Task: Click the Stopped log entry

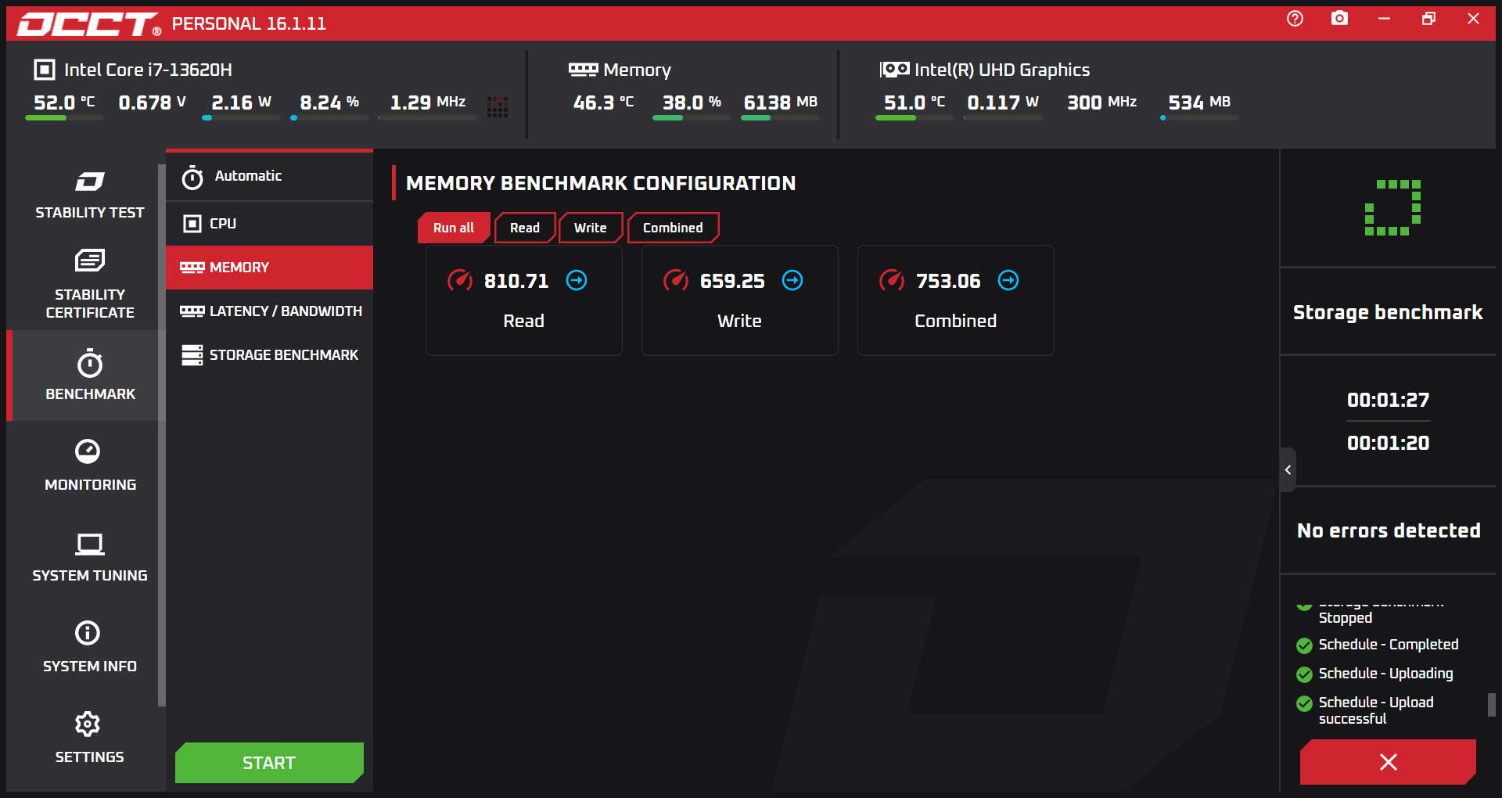Action: (1346, 618)
